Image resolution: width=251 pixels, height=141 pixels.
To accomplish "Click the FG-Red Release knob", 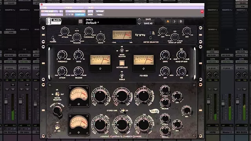I will [78, 71].
